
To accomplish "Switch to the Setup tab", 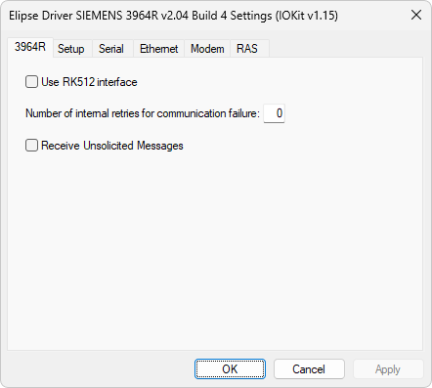I will click(x=71, y=49).
